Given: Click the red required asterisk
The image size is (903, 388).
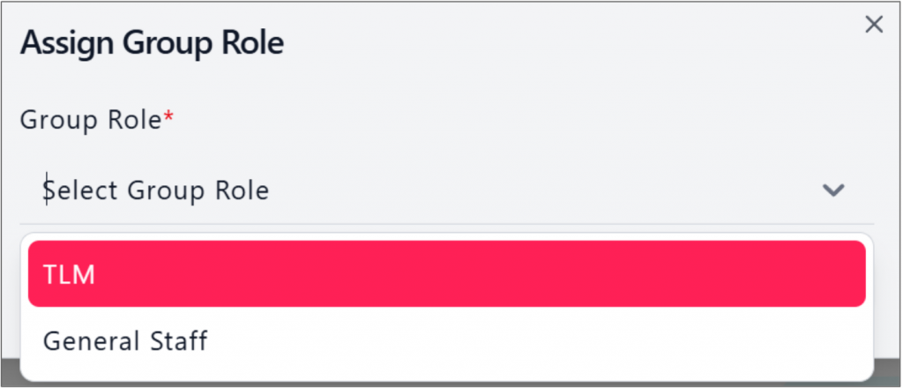Looking at the screenshot, I should [x=168, y=117].
